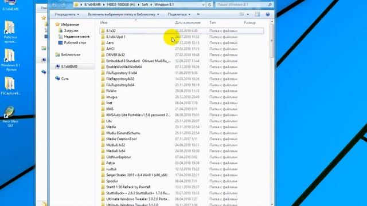
Task: Click the Библиотеки icon in sidebar
Action: [x=57, y=54]
